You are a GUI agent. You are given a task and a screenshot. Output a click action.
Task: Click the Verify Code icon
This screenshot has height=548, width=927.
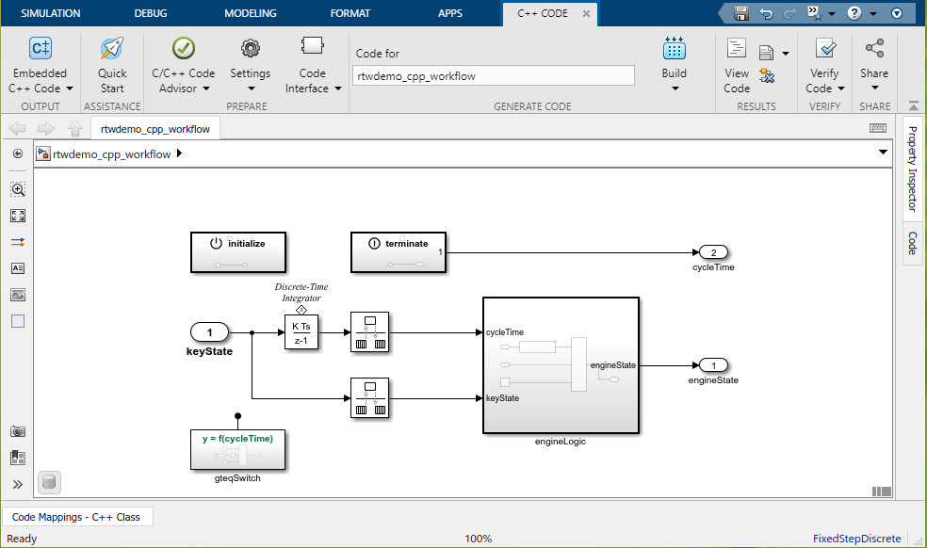825,48
